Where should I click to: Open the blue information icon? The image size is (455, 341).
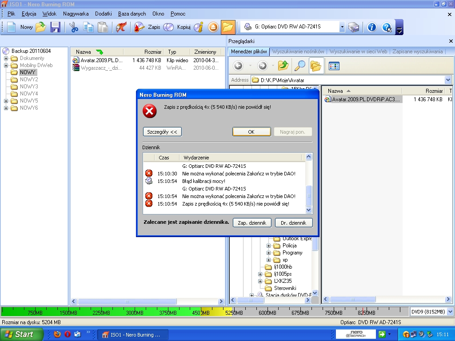click(x=372, y=27)
